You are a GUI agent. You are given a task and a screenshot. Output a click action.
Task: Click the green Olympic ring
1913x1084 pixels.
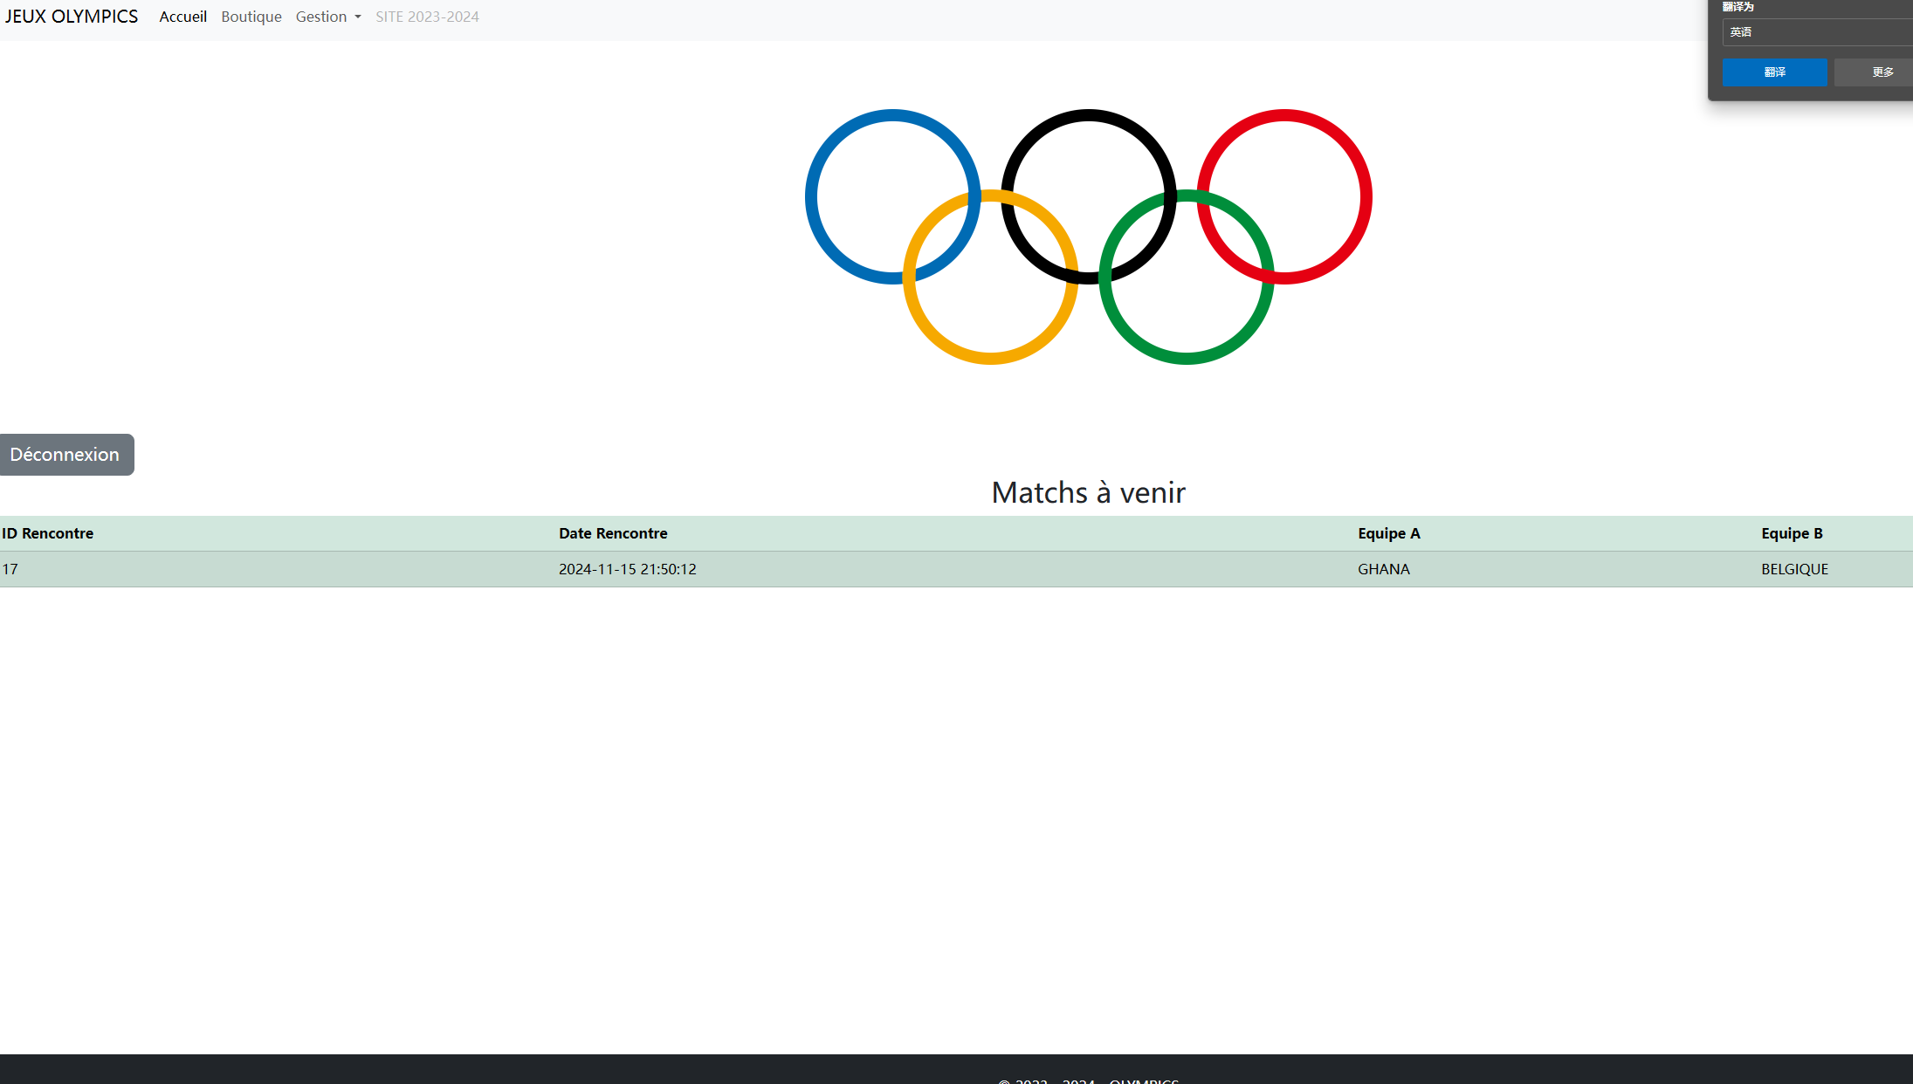[1186, 357]
